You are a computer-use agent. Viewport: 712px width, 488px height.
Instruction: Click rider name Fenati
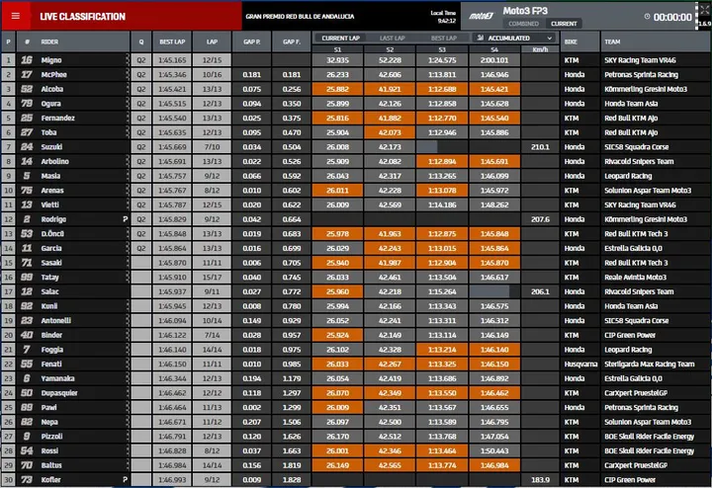pos(51,364)
